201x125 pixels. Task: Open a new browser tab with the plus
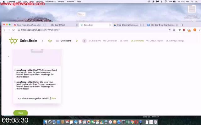[182, 25]
